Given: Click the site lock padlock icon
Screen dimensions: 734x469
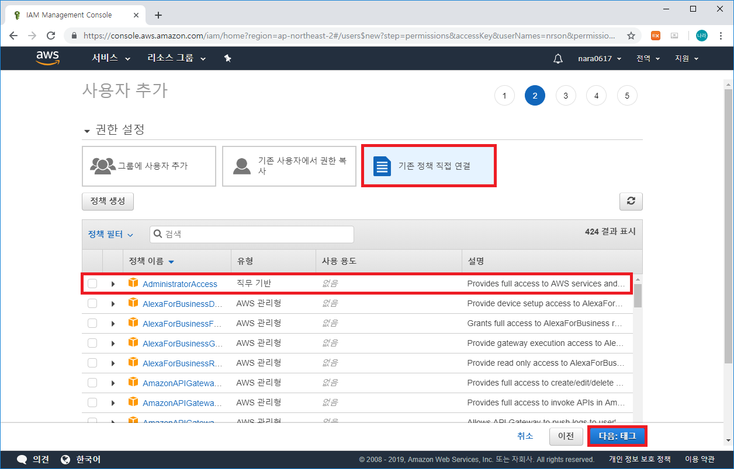Looking at the screenshot, I should tap(74, 36).
